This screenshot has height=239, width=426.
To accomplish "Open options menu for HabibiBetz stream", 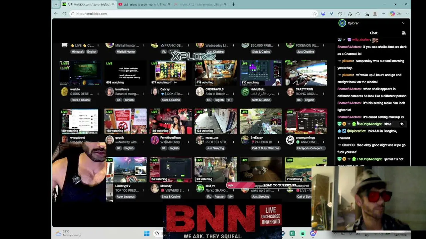I will tap(278, 94).
